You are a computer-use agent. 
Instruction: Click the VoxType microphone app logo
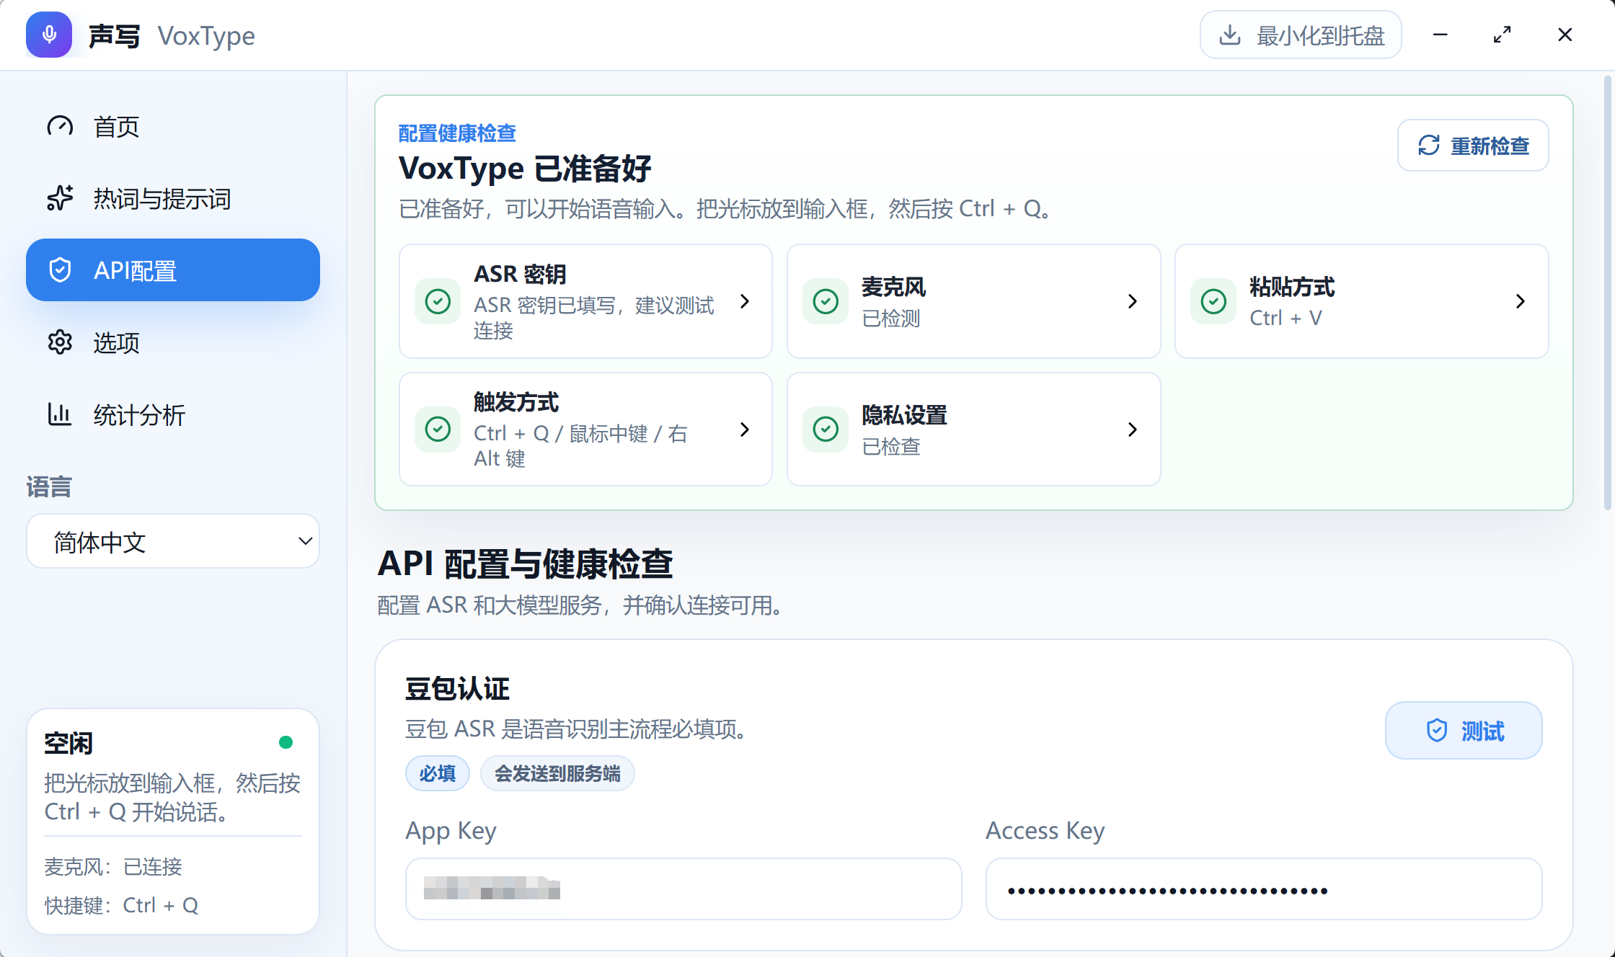point(49,35)
